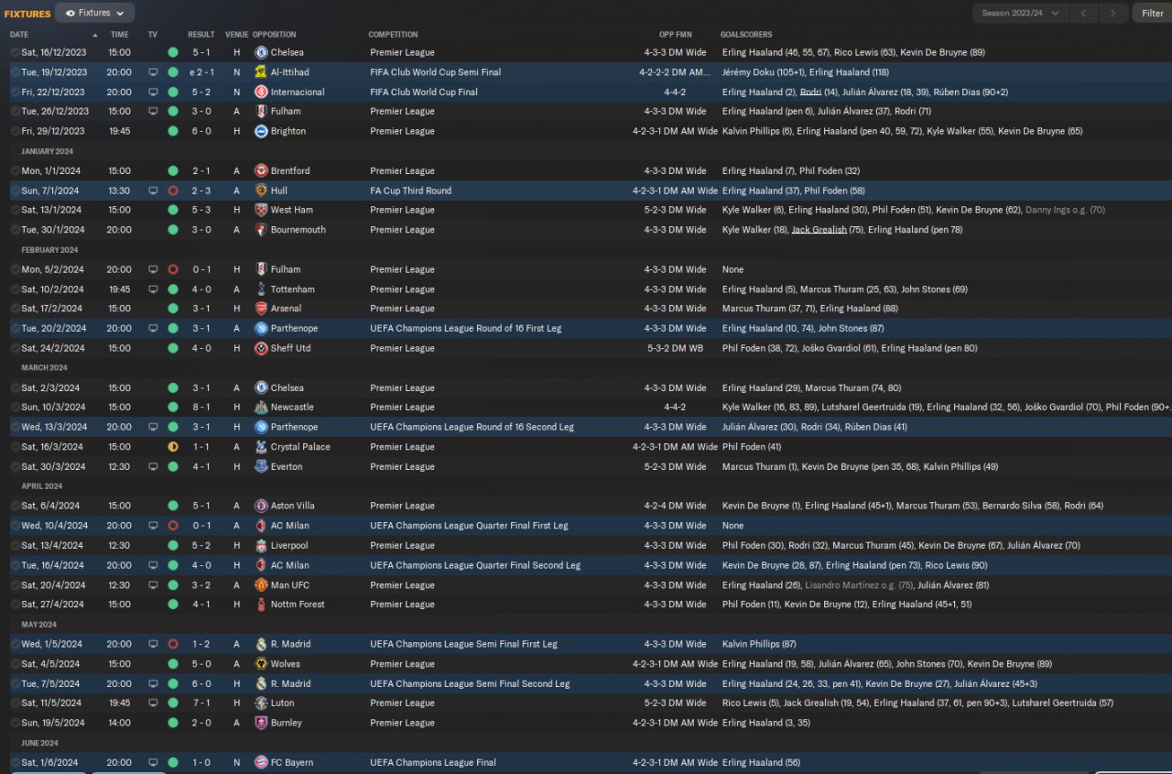Click the TV icon in the FC Bayern row
Screen dimensions: 1172x774
pyautogui.click(x=153, y=762)
